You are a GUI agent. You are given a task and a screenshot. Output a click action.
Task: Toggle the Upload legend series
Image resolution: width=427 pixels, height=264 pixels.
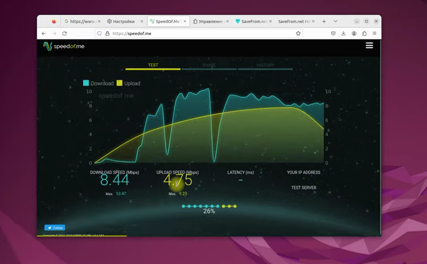point(128,83)
